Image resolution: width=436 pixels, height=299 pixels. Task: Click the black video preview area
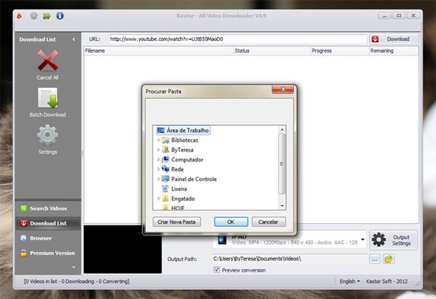(x=123, y=249)
